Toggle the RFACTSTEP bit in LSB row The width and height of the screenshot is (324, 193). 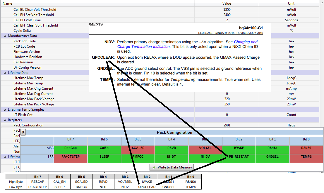pos(71,158)
